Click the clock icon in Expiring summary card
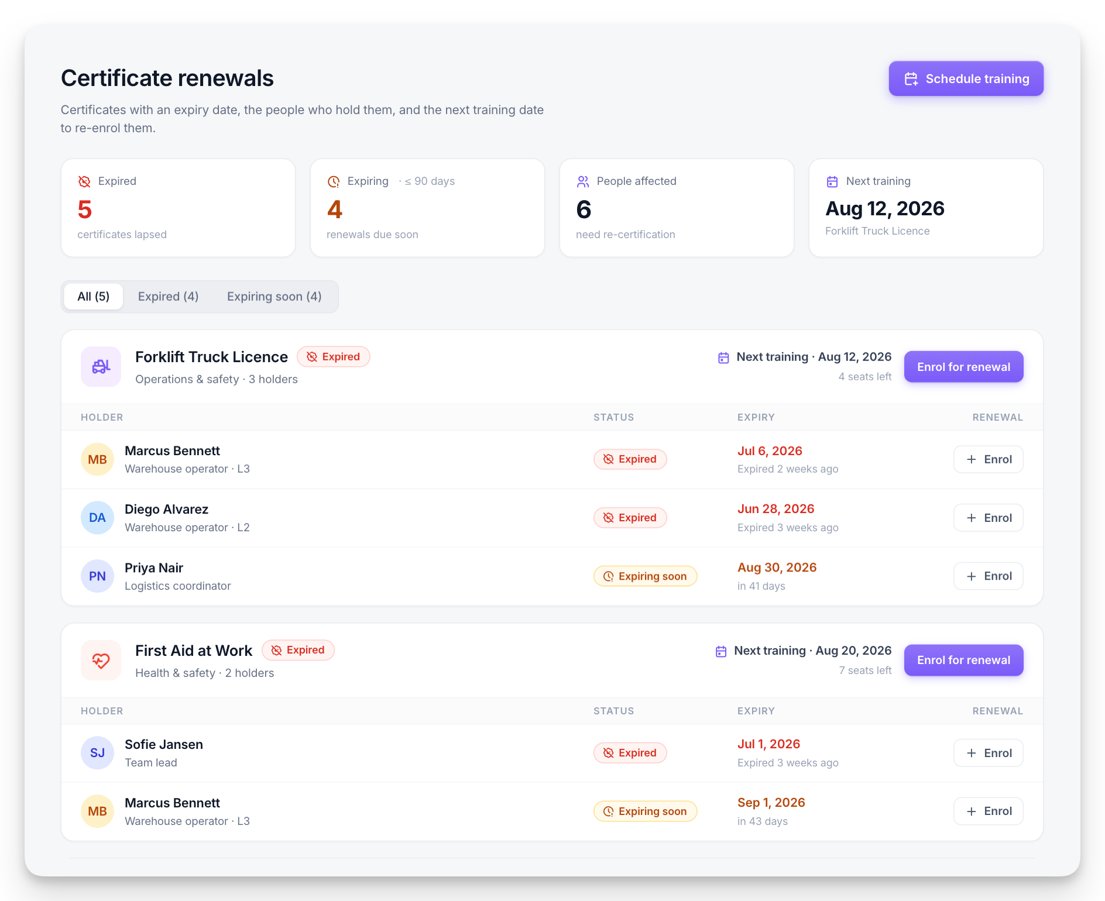Screen dimensions: 1105x901 tap(334, 181)
